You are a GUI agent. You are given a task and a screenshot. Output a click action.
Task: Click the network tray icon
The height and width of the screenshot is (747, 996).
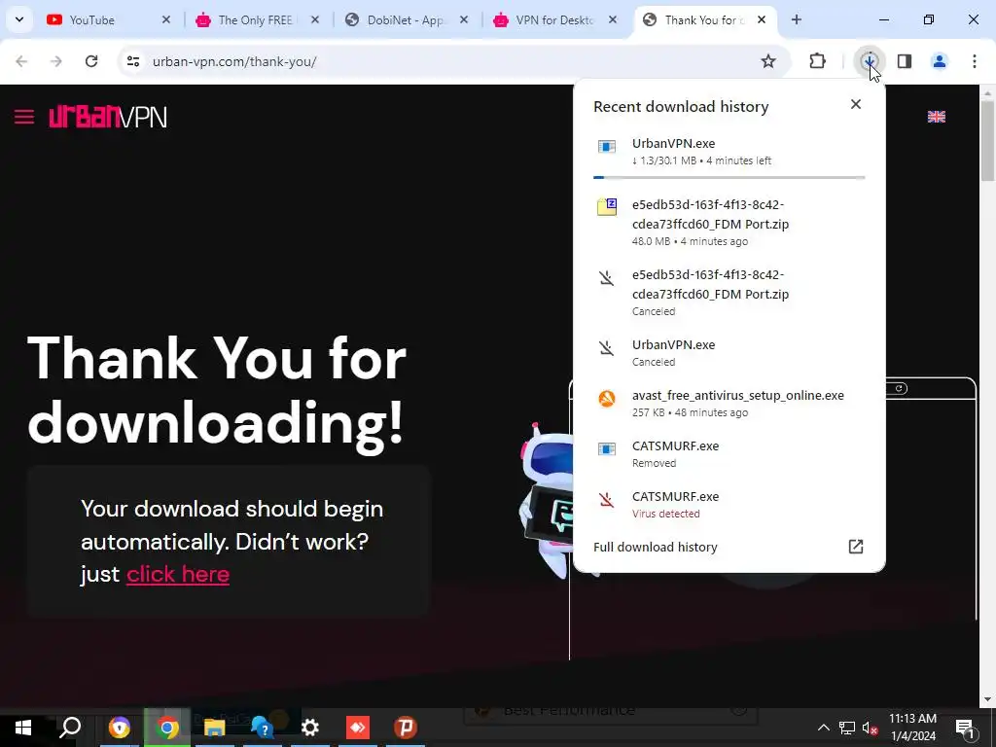(x=847, y=728)
